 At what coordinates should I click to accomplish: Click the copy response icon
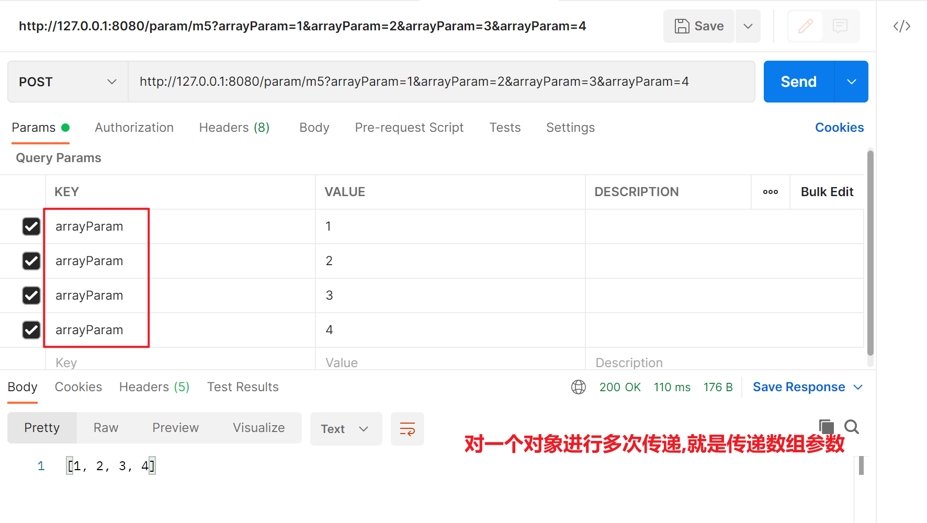[x=826, y=427]
